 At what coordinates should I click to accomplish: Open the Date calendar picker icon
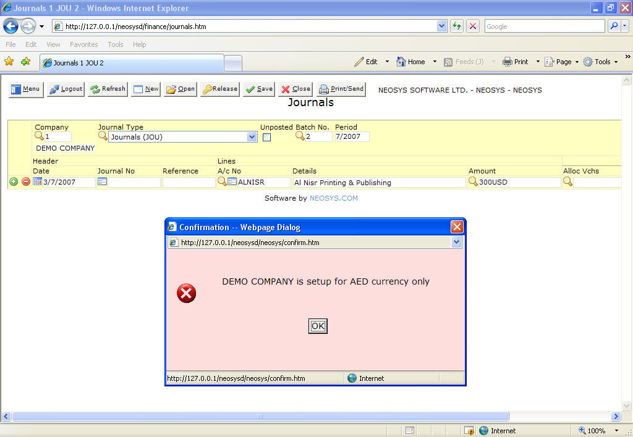37,181
